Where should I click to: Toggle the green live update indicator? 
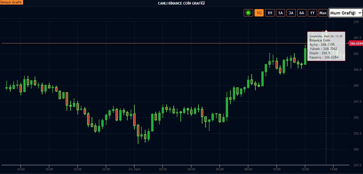click(x=248, y=13)
